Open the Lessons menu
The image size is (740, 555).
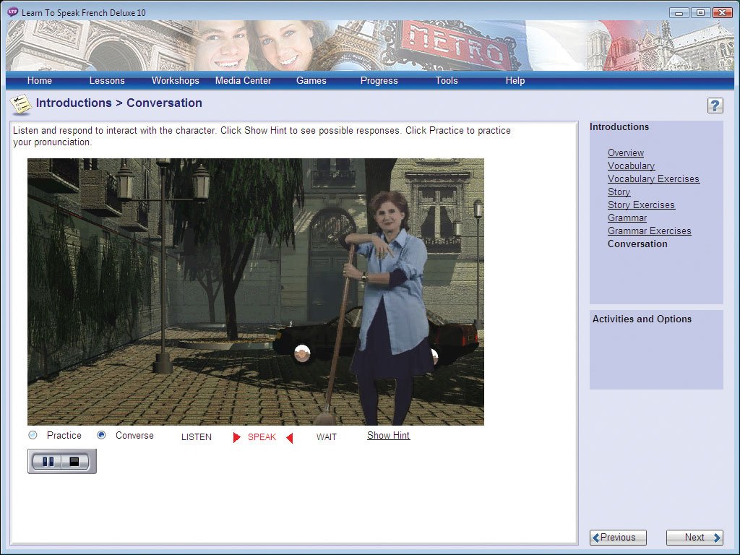click(x=107, y=80)
